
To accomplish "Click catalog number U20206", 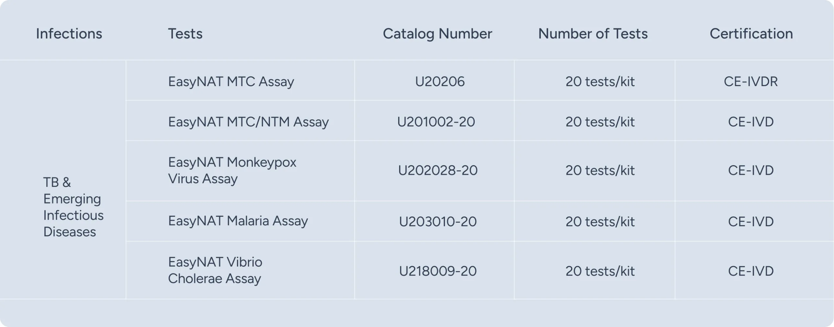I will click(439, 81).
